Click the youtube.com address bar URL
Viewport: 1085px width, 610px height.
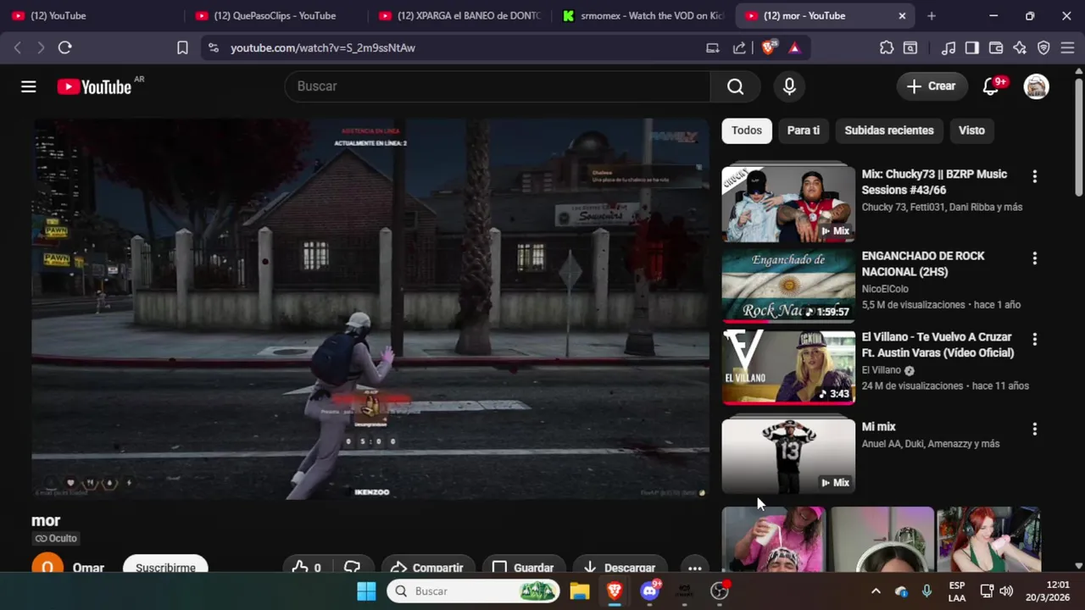pyautogui.click(x=323, y=48)
